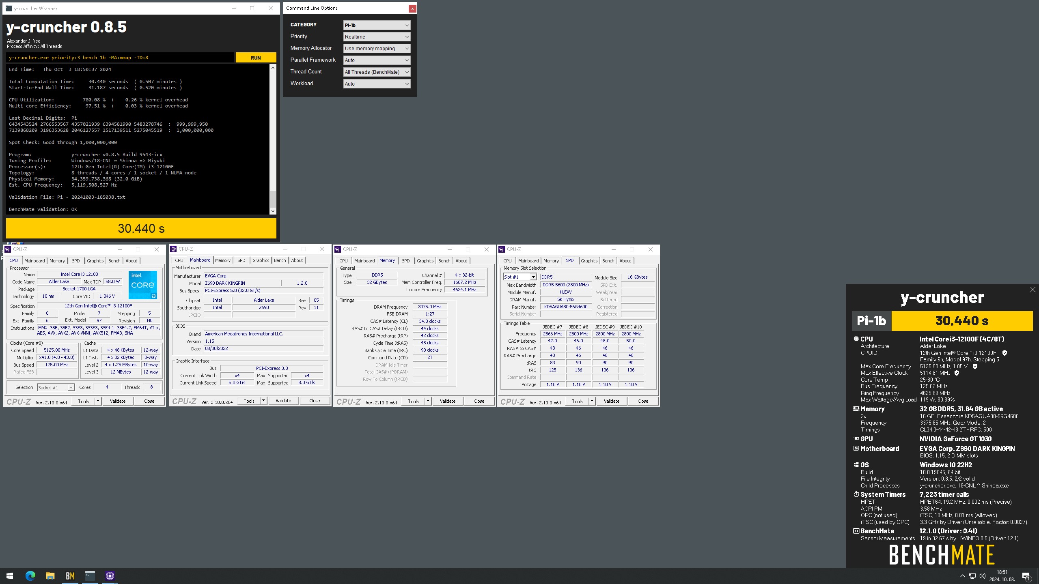Open volume tray icon

pyautogui.click(x=982, y=576)
